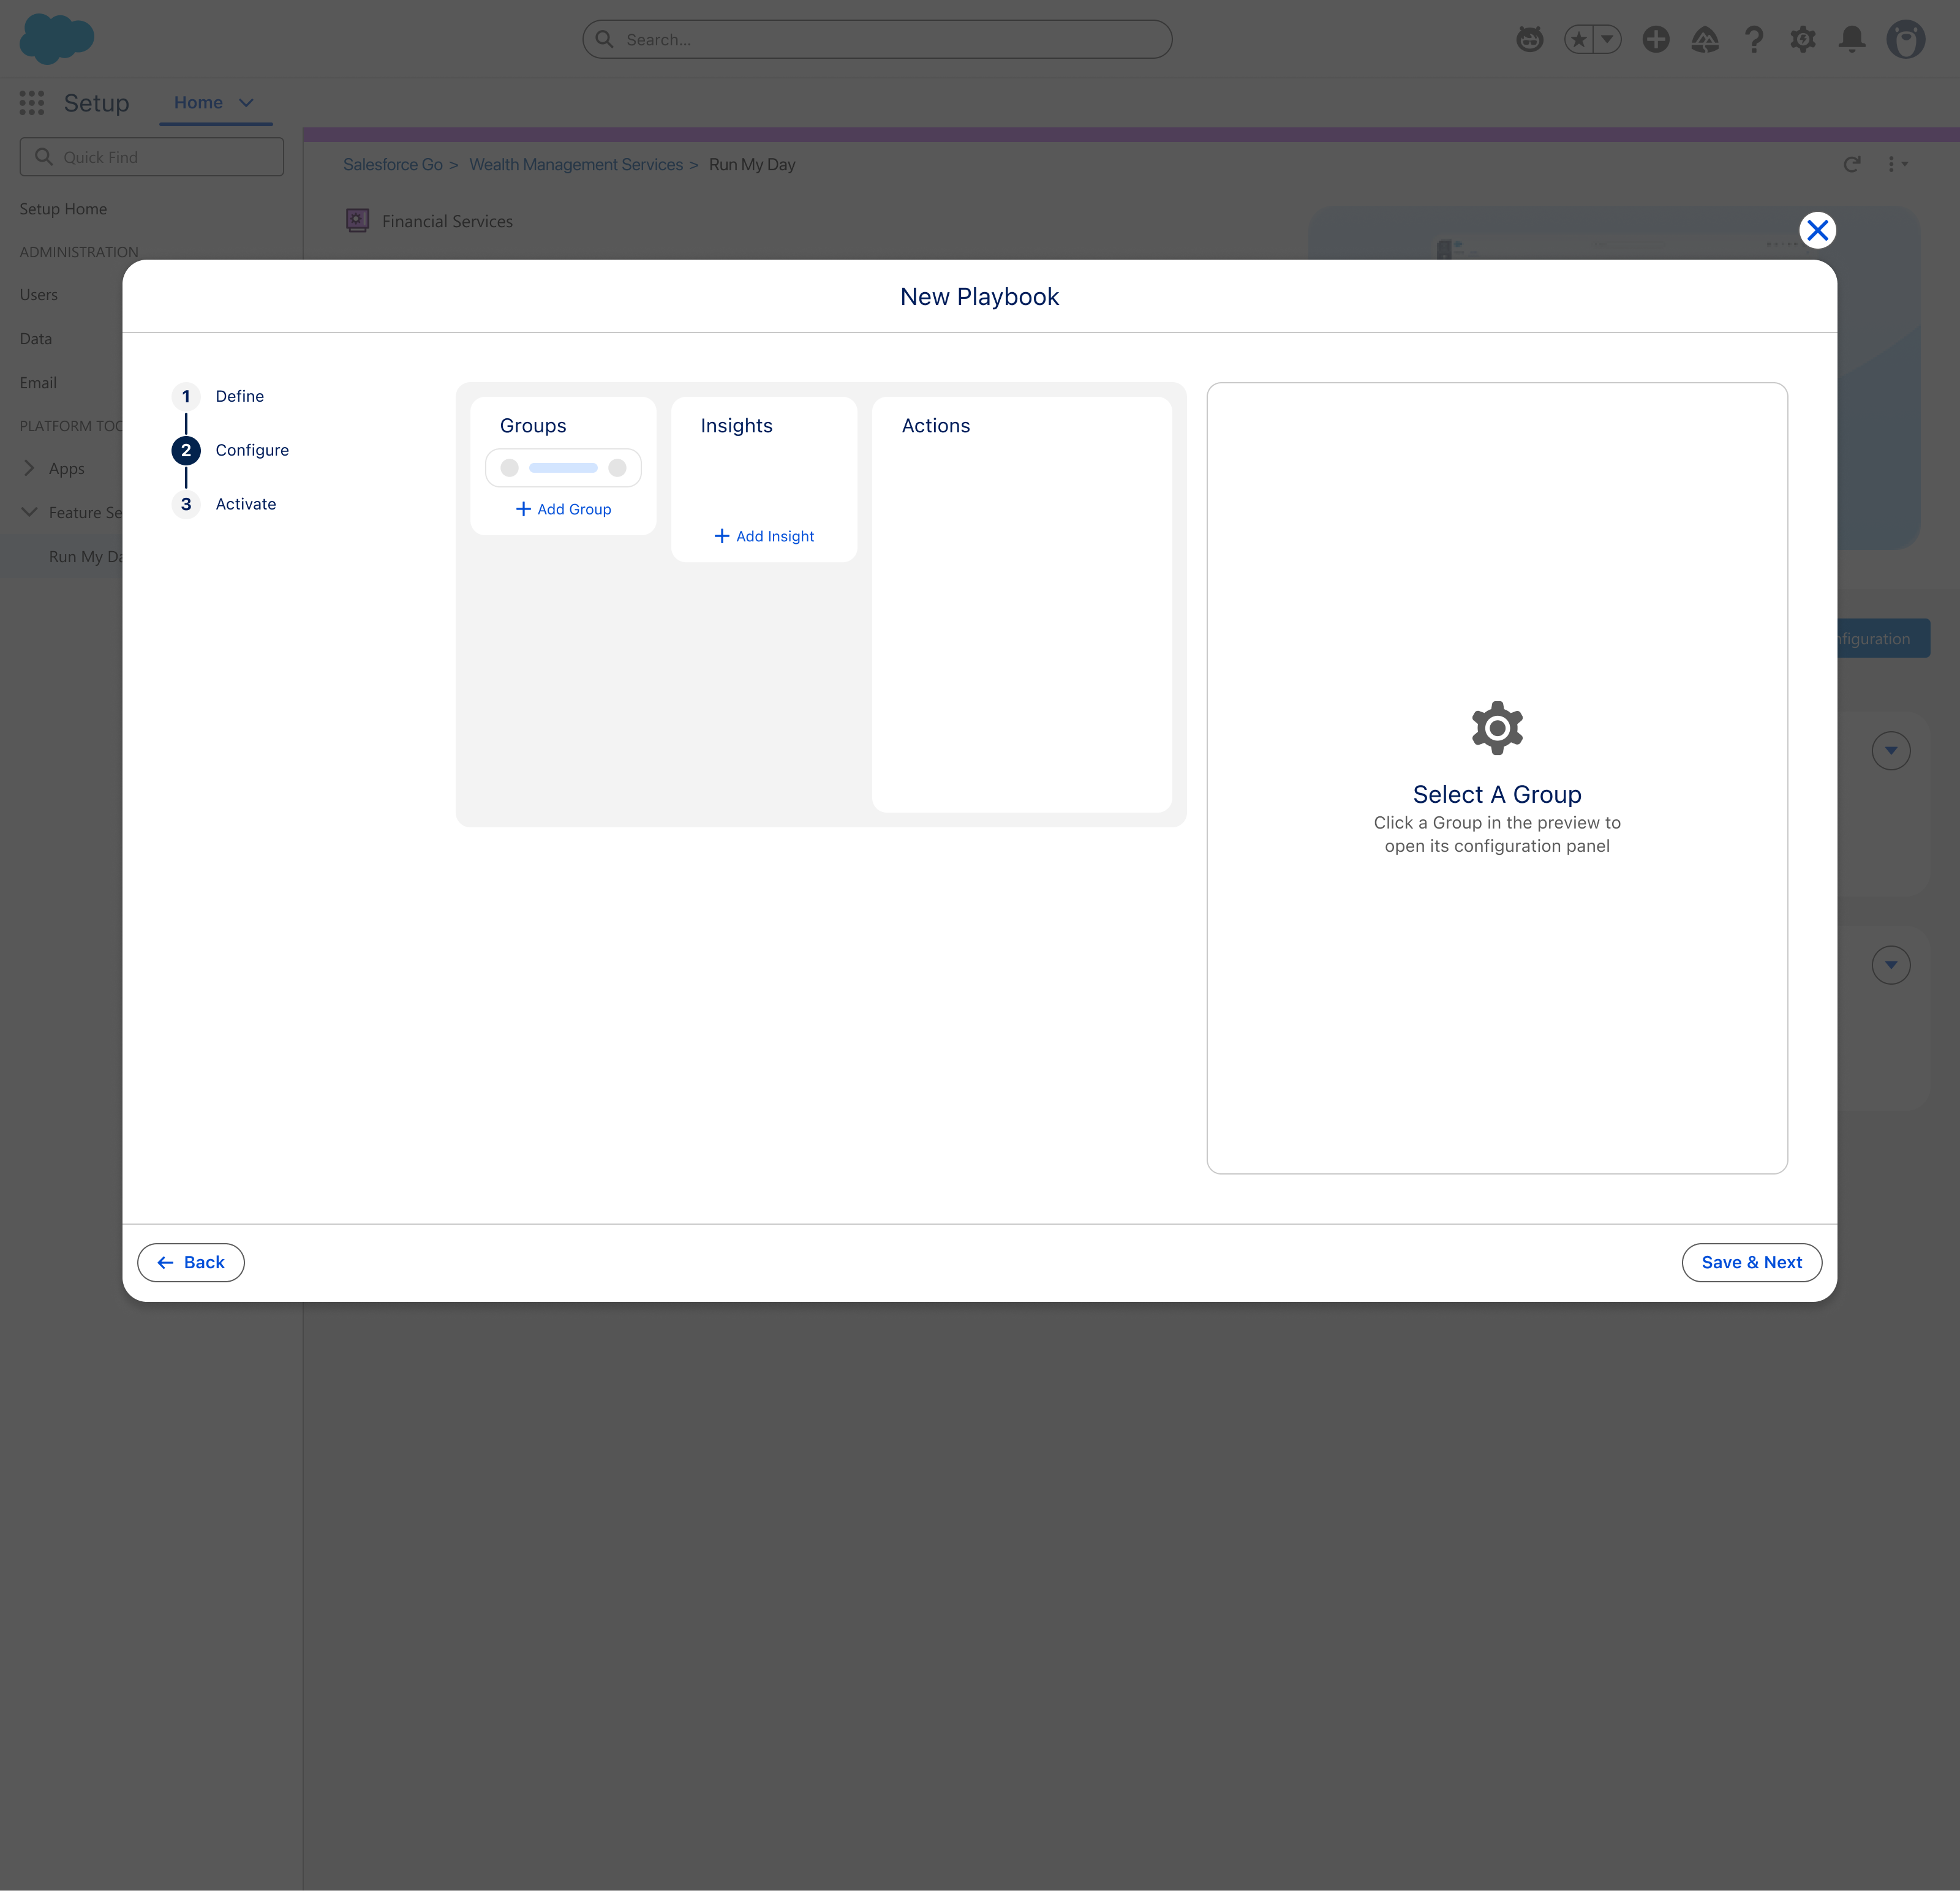Follow the Wealth Management Services breadcrumb
The image size is (1960, 1891).
[x=576, y=164]
